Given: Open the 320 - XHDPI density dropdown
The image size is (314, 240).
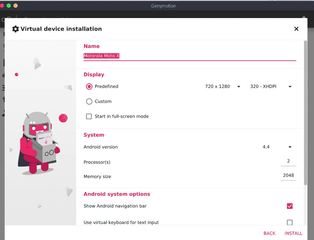Looking at the screenshot, I should (x=271, y=87).
